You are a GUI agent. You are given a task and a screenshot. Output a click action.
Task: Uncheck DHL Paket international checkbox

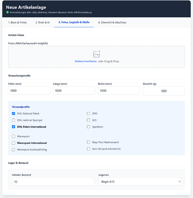click(x=13, y=127)
